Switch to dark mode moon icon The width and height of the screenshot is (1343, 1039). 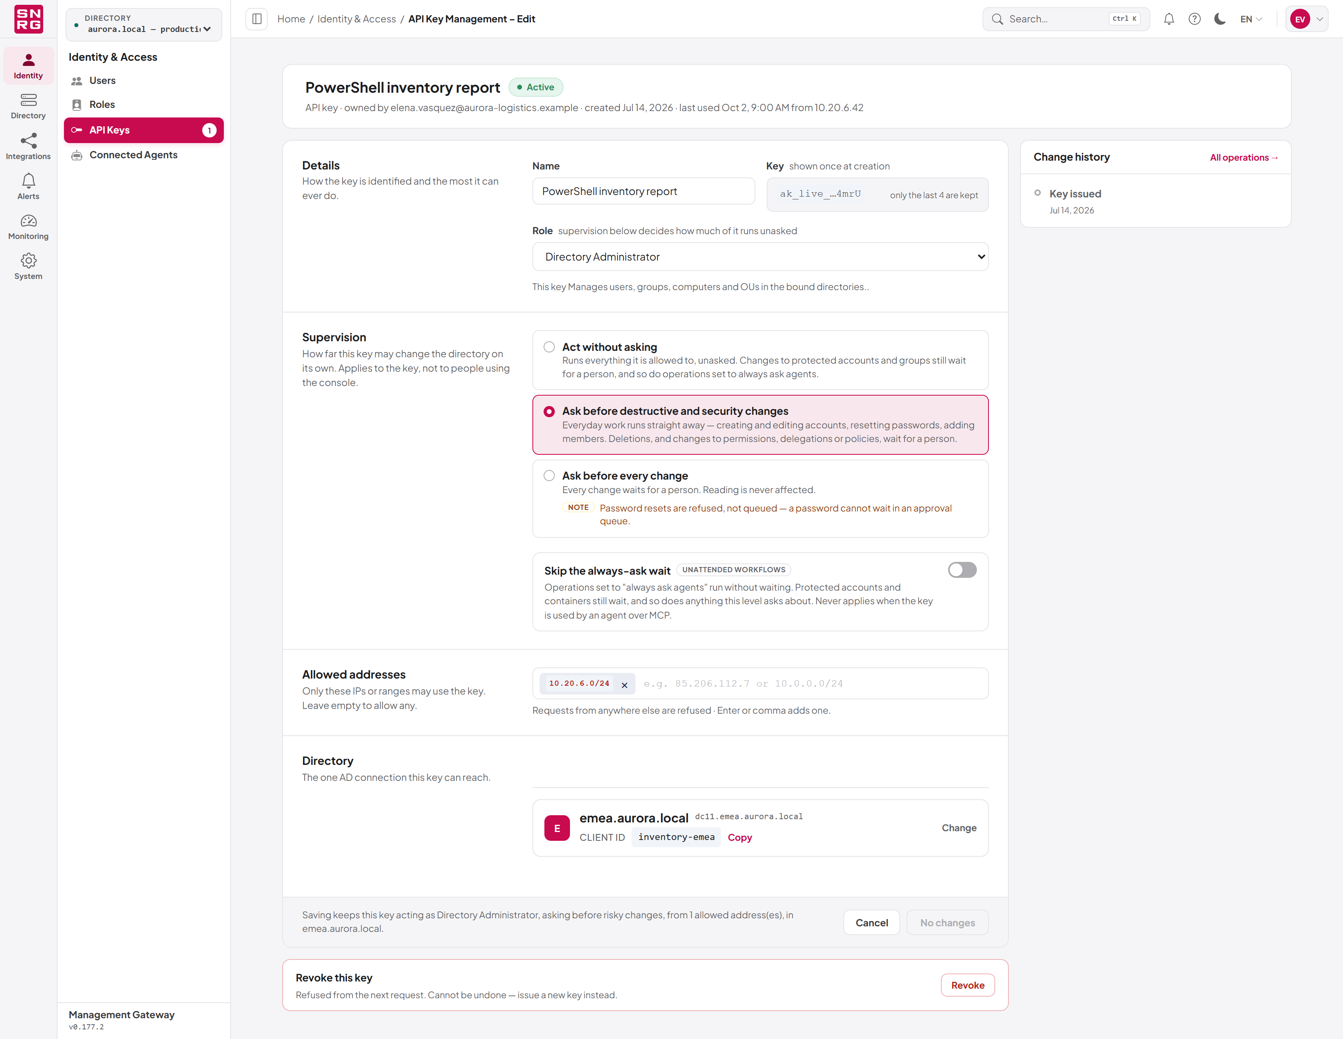1220,19
